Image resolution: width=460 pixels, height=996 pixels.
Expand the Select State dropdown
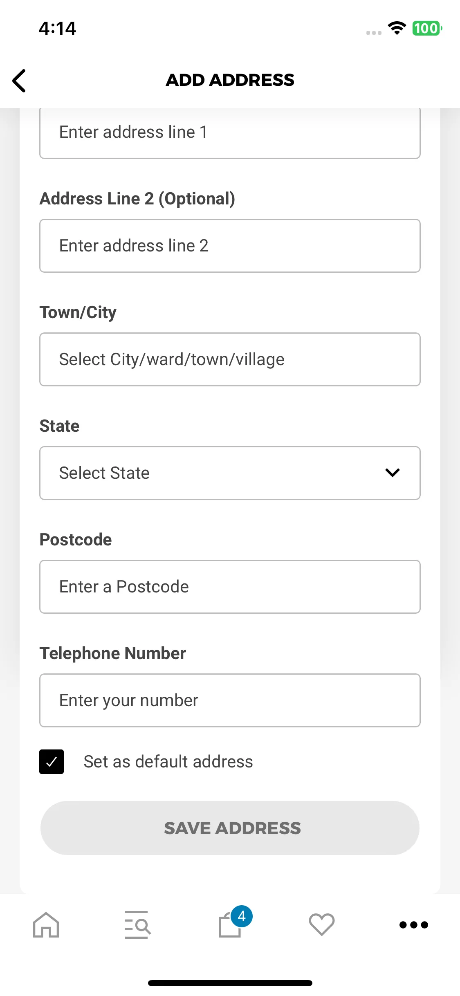230,473
